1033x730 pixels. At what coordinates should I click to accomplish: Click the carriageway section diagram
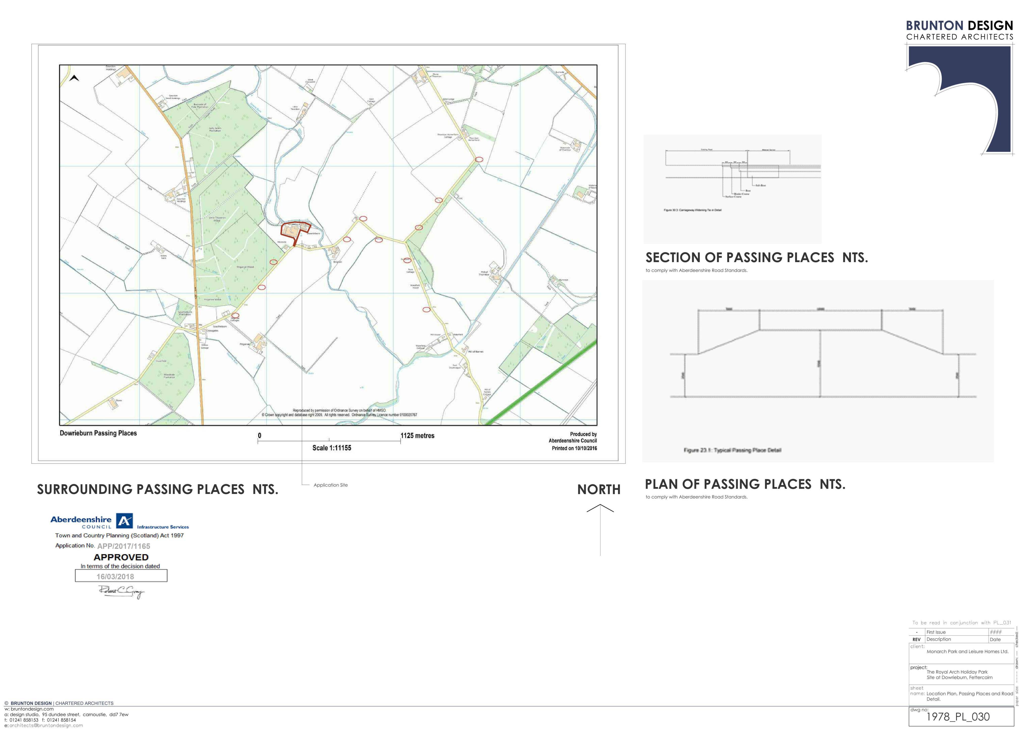point(743,174)
